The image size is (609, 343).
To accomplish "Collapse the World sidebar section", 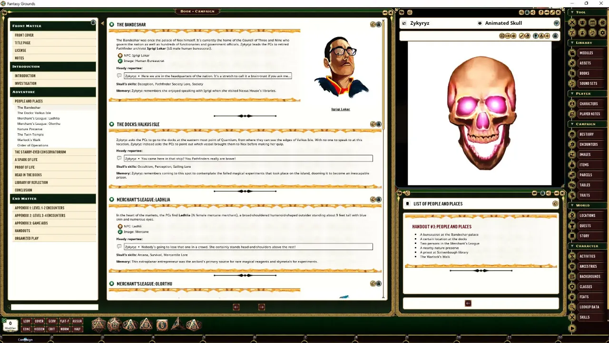I will 572,205.
